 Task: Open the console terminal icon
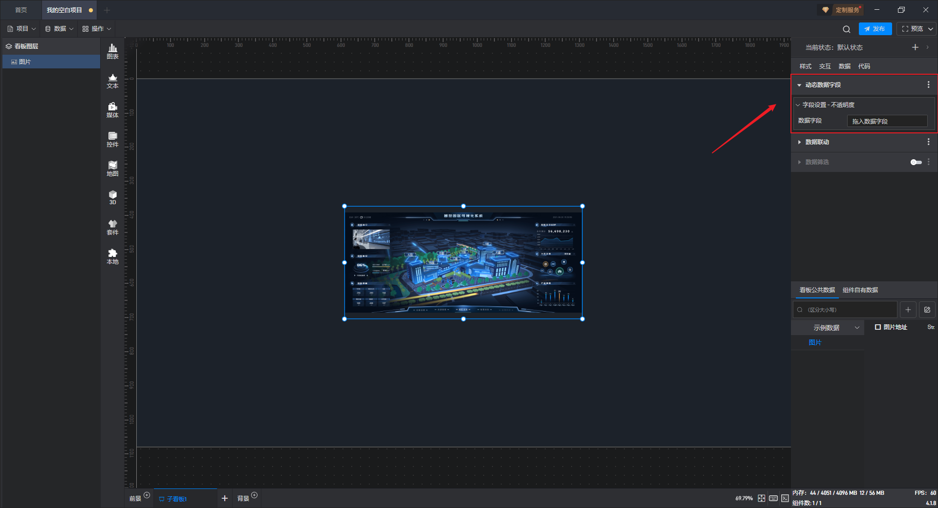click(785, 498)
